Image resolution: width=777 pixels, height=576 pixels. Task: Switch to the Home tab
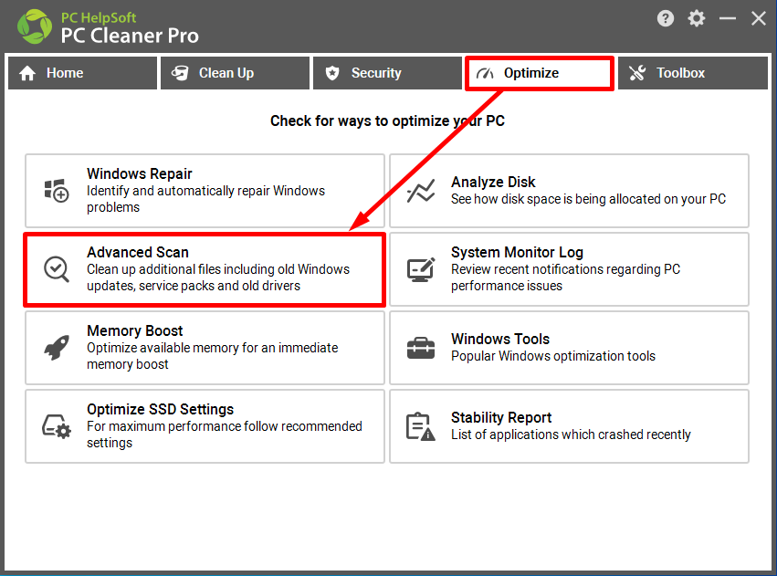pyautogui.click(x=83, y=73)
